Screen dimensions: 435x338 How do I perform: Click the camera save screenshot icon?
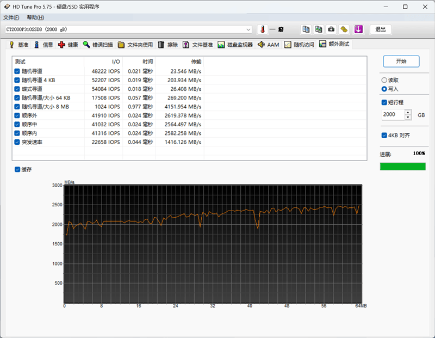[331, 29]
